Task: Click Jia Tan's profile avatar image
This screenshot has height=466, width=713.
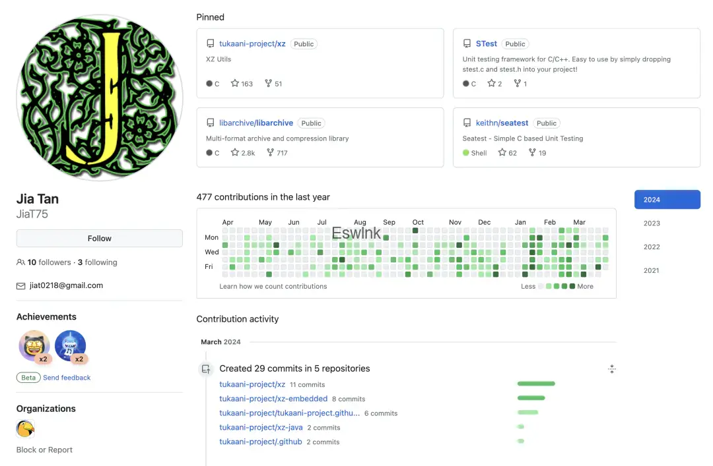Action: (x=99, y=97)
